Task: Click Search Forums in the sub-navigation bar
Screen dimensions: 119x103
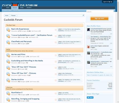Action: (7, 10)
